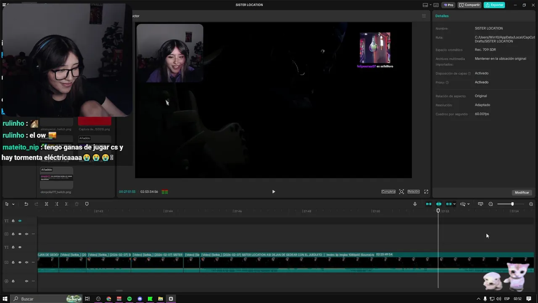The width and height of the screenshot is (538, 303).
Task: Export the project with Exportar
Action: pos(494,5)
